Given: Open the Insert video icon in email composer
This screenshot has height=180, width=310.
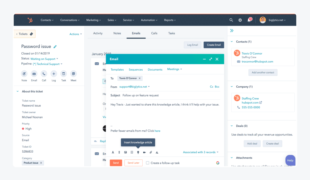Looking at the screenshot, I should 144,152.
